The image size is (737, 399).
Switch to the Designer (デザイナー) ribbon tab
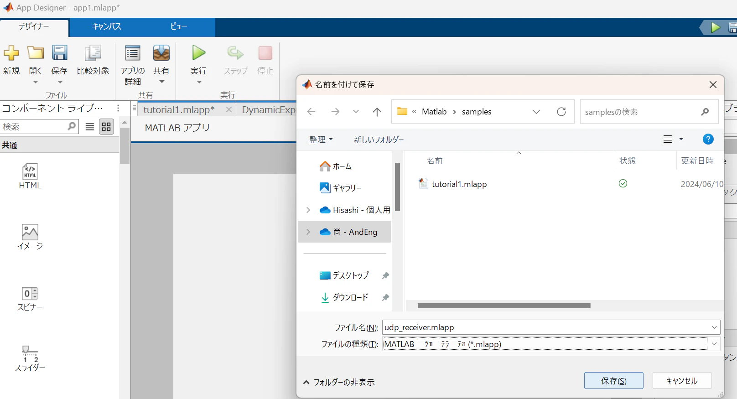[34, 27]
